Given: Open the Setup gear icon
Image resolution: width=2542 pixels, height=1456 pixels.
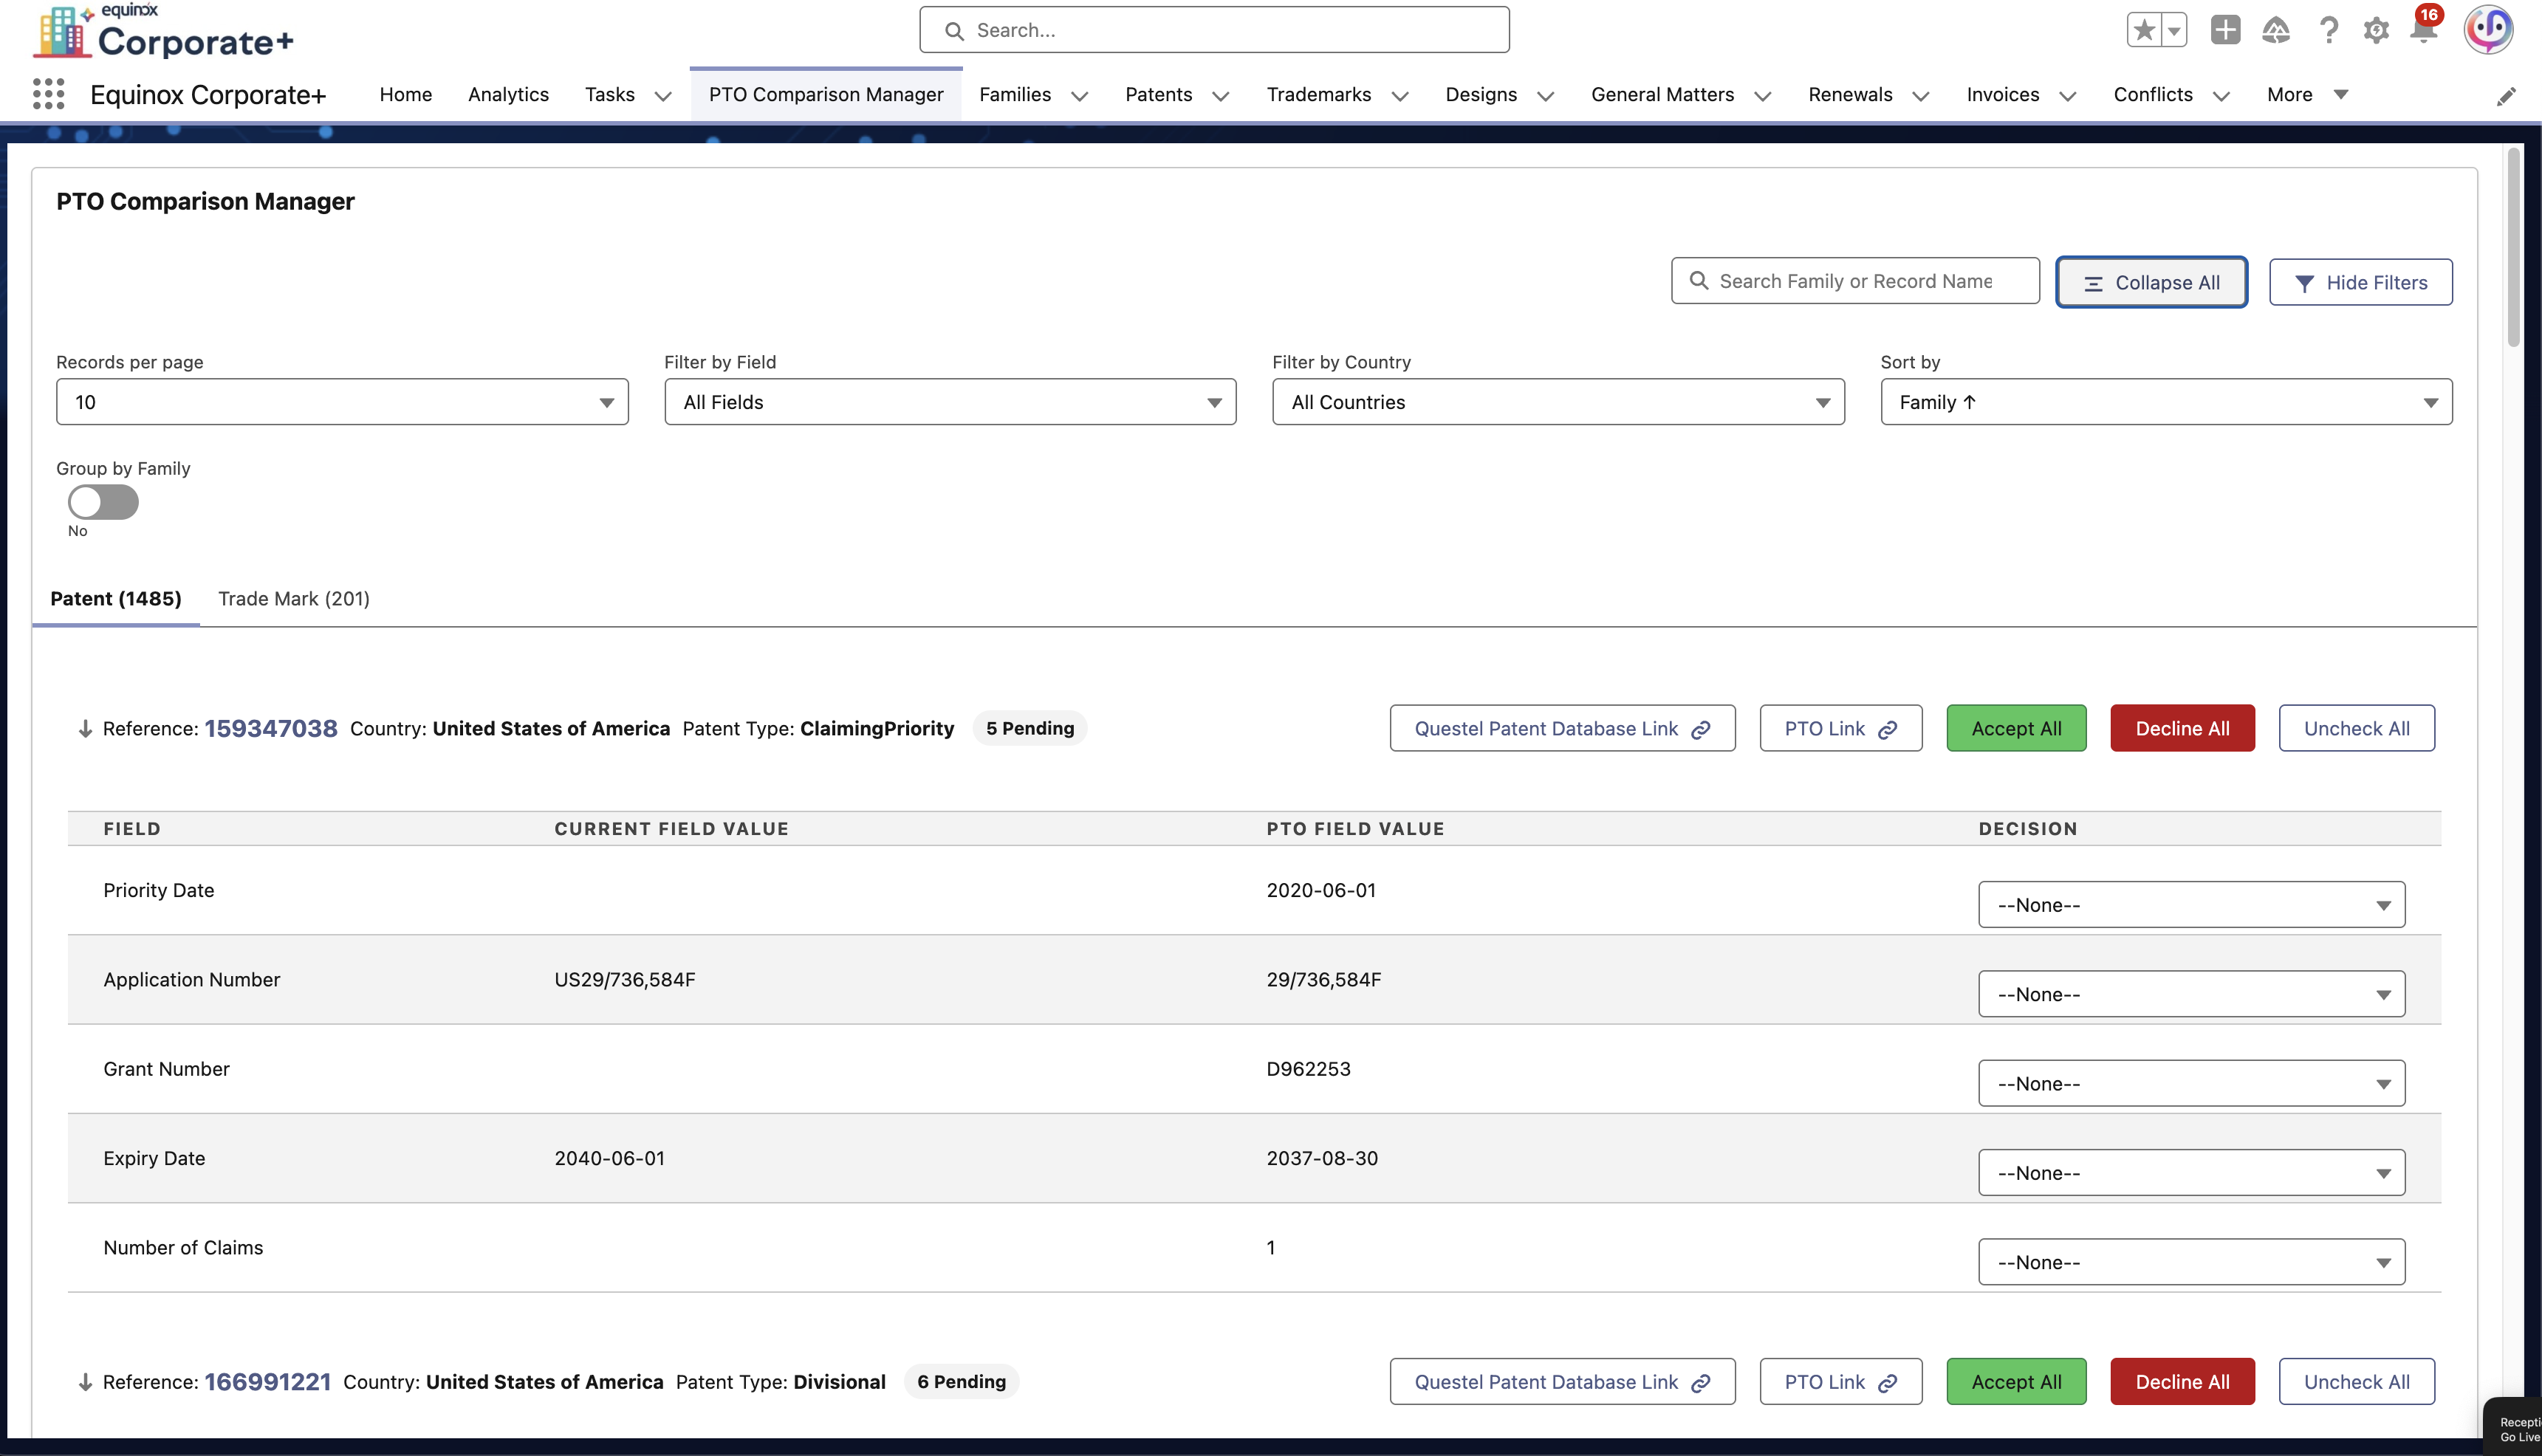Looking at the screenshot, I should tap(2376, 30).
